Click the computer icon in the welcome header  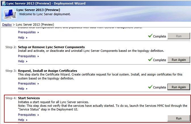pos(9,14)
